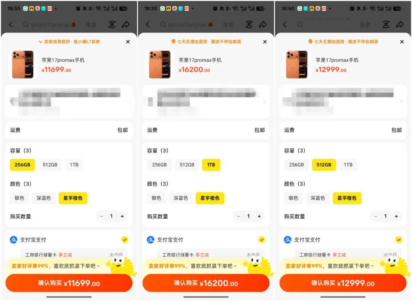Toggle Alipay payment checkmark in 11699 screen
Screen dimensions: 412x301
[124, 240]
